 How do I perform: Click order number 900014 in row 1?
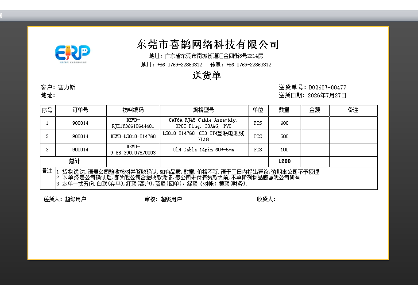pyautogui.click(x=80, y=123)
